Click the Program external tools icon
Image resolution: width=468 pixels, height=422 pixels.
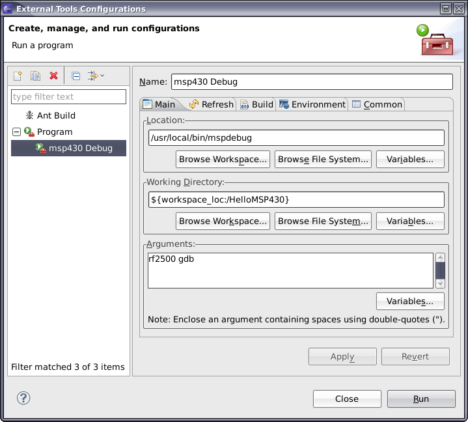pyautogui.click(x=29, y=132)
